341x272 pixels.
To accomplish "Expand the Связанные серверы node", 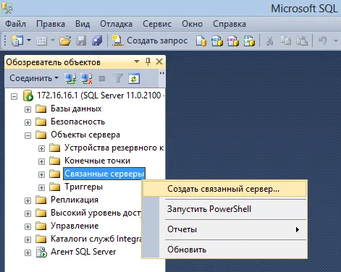I will [41, 174].
